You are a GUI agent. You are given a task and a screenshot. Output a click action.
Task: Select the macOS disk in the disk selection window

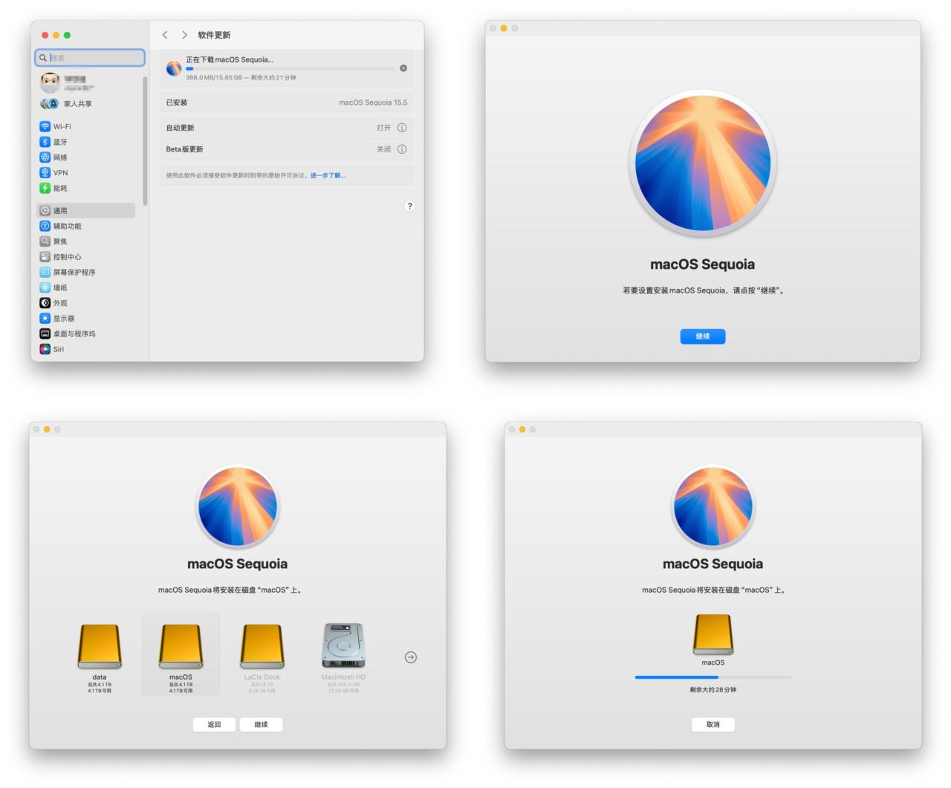181,654
